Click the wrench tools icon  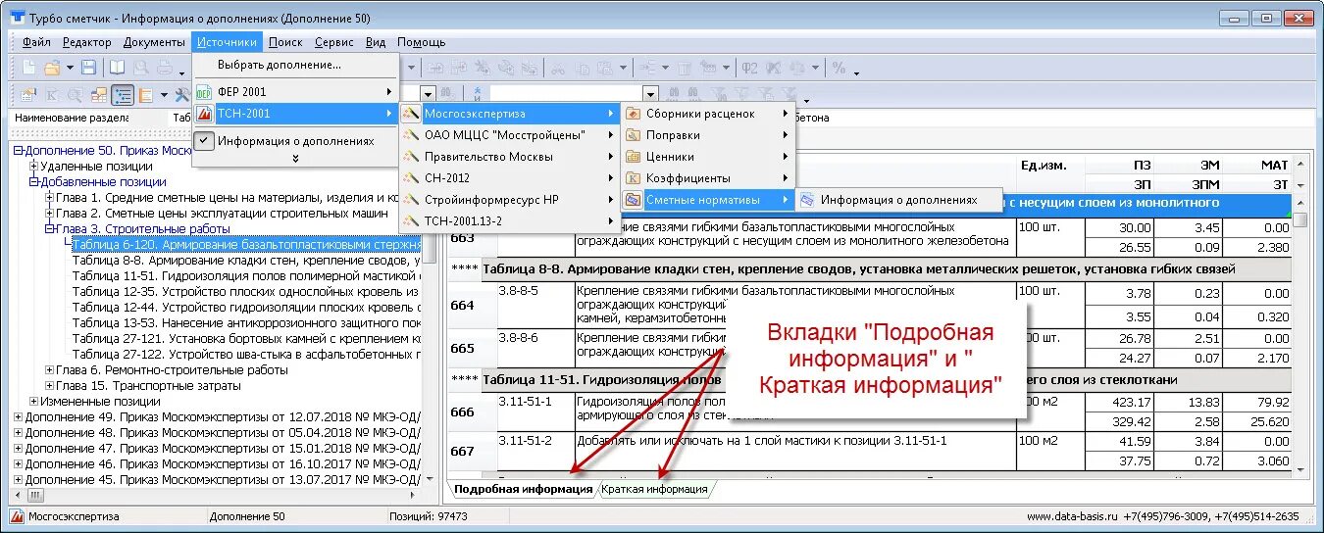181,95
